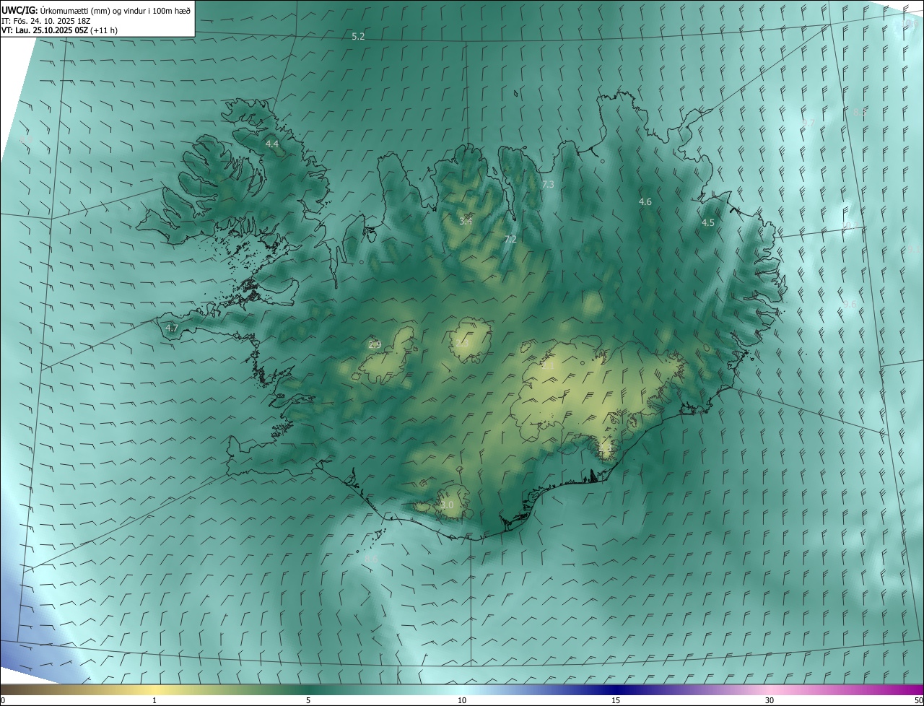Viewport: 924px width, 706px height.
Task: Click the 2.1 value on the large glacier
Action: pyautogui.click(x=548, y=366)
